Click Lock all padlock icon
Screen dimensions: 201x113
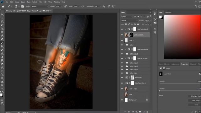click(x=138, y=24)
